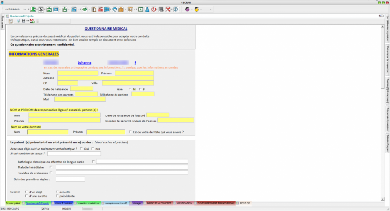
Task: Check the 'M' sex checkbox
Action: click(x=130, y=89)
